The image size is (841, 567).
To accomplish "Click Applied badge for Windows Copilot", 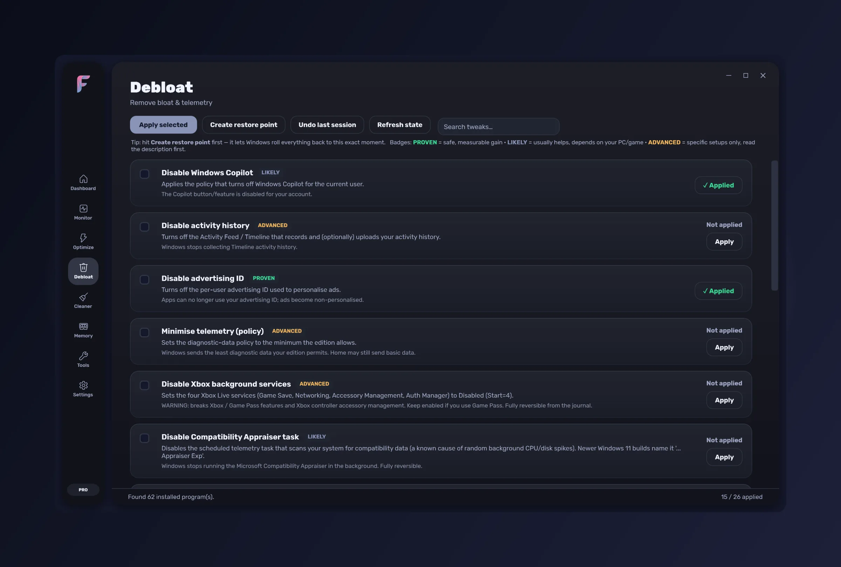I will 718,185.
